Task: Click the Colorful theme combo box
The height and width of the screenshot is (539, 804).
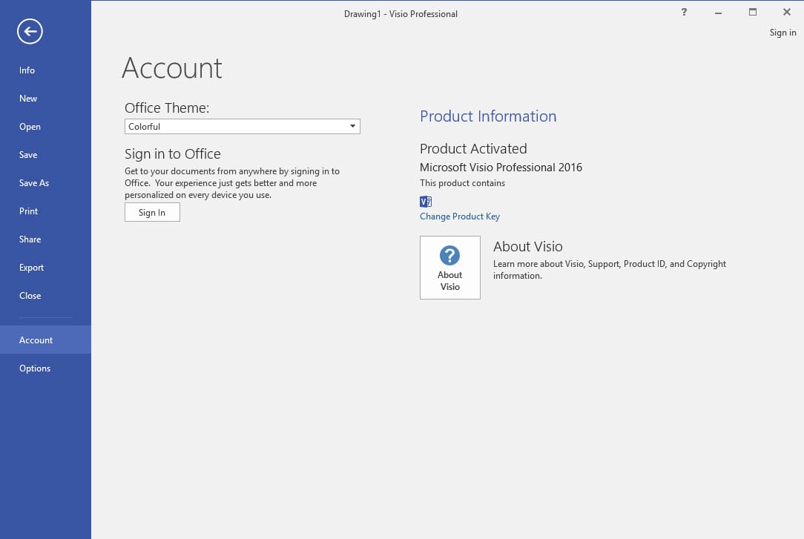Action: coord(242,127)
